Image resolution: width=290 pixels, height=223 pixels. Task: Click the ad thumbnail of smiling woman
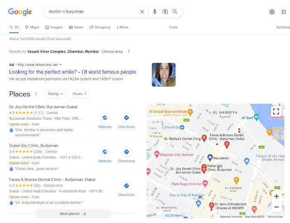click(x=164, y=74)
